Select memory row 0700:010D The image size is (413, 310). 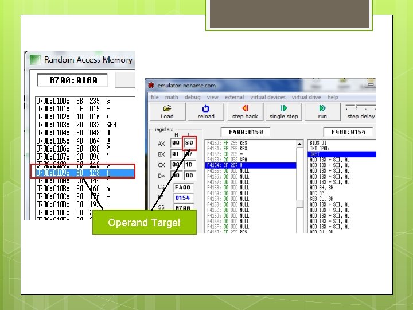[85, 204]
